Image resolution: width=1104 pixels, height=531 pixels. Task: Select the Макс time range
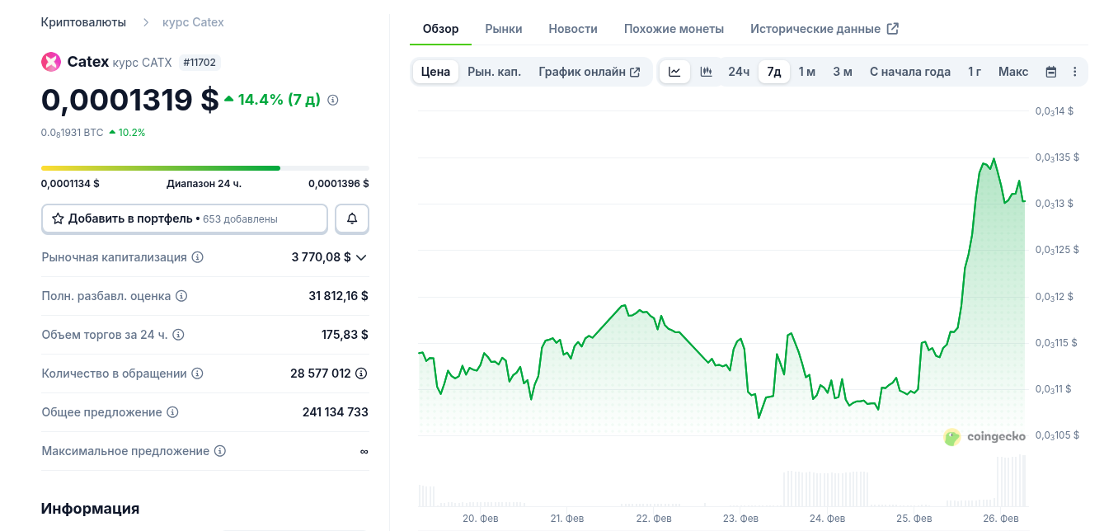[x=1013, y=72]
